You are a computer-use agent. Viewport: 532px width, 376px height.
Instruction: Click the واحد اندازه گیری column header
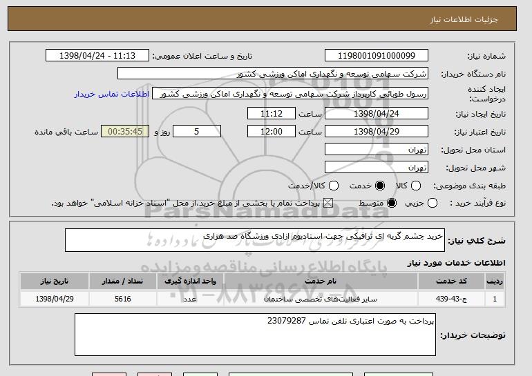point(190,281)
